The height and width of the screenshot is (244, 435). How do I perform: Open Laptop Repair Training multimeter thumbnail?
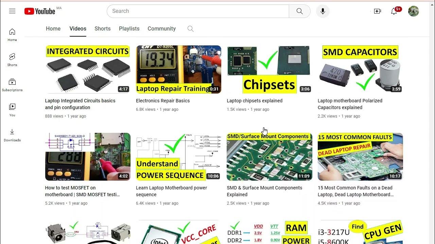coord(178,69)
